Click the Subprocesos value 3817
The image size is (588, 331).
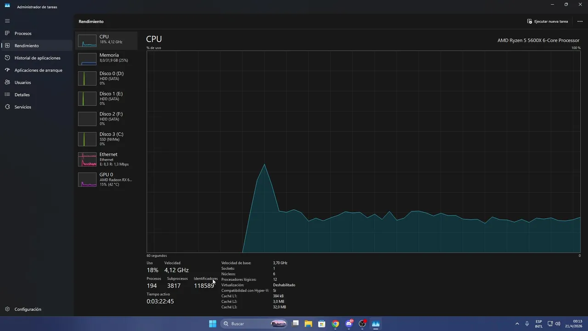click(x=174, y=285)
